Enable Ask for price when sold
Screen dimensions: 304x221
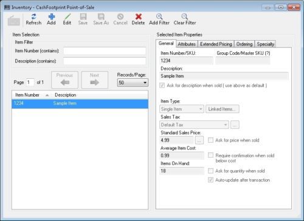pos(211,140)
